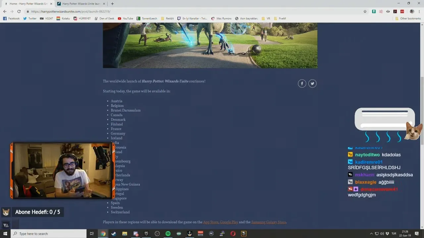Close the Home - Harry Potter tab
This screenshot has height=238, width=424.
pyautogui.click(x=51, y=4)
